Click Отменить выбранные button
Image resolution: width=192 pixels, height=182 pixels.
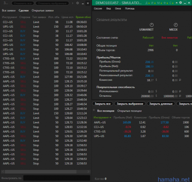click(52, 3)
